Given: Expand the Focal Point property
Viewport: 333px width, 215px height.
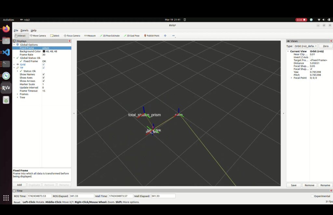Looking at the screenshot, I should click(x=291, y=78).
